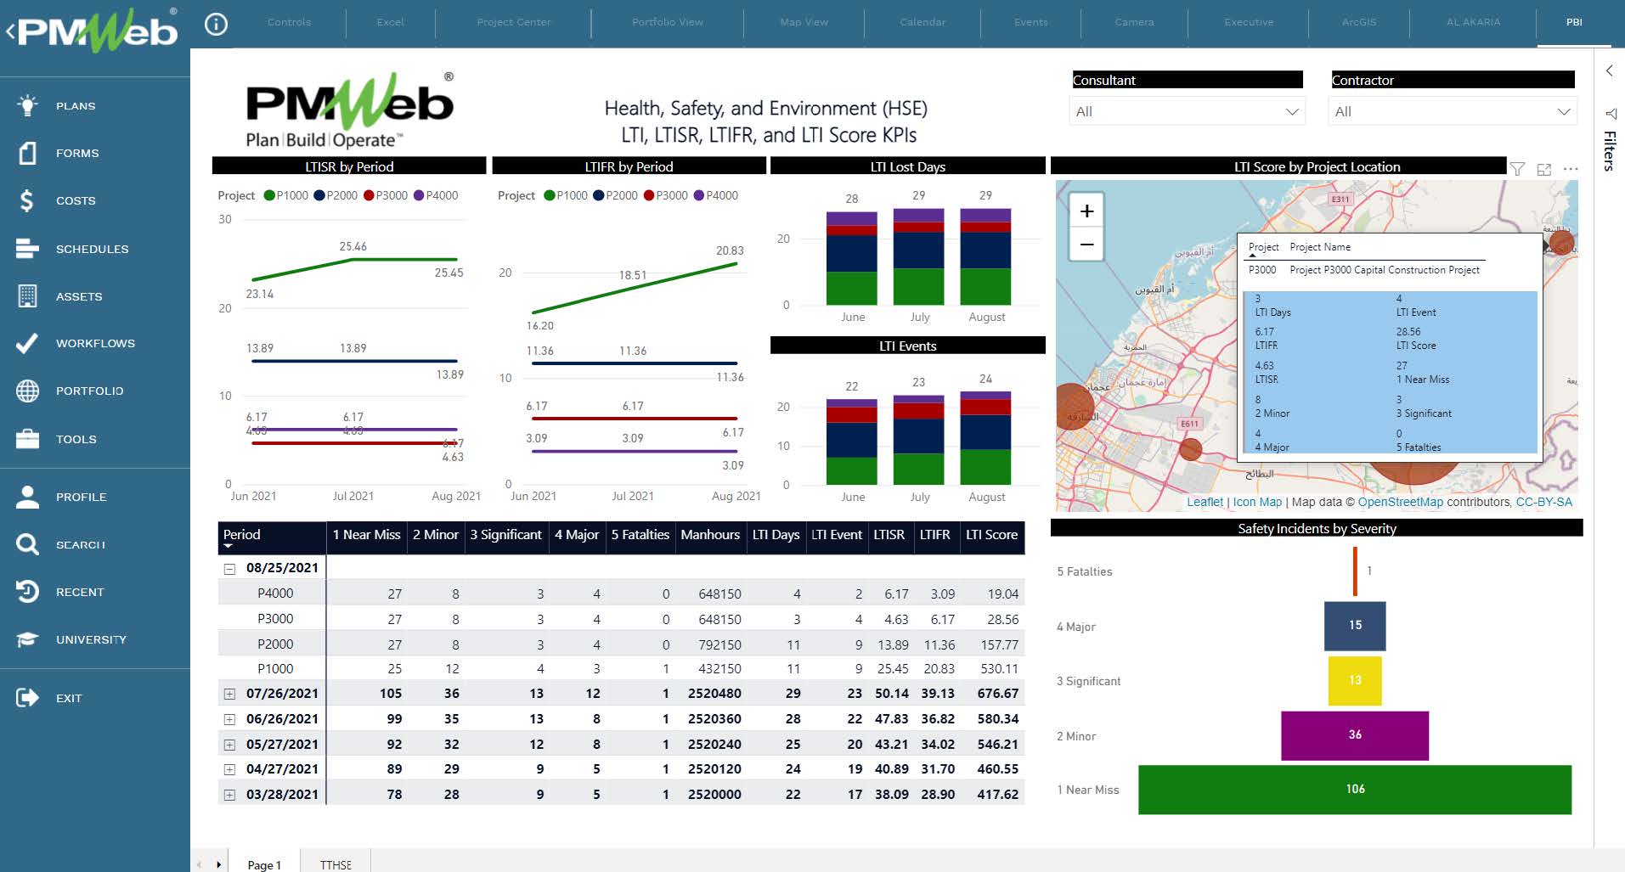Click P4000 purple legend swatch in LTISR chart
The height and width of the screenshot is (872, 1625).
(x=419, y=195)
